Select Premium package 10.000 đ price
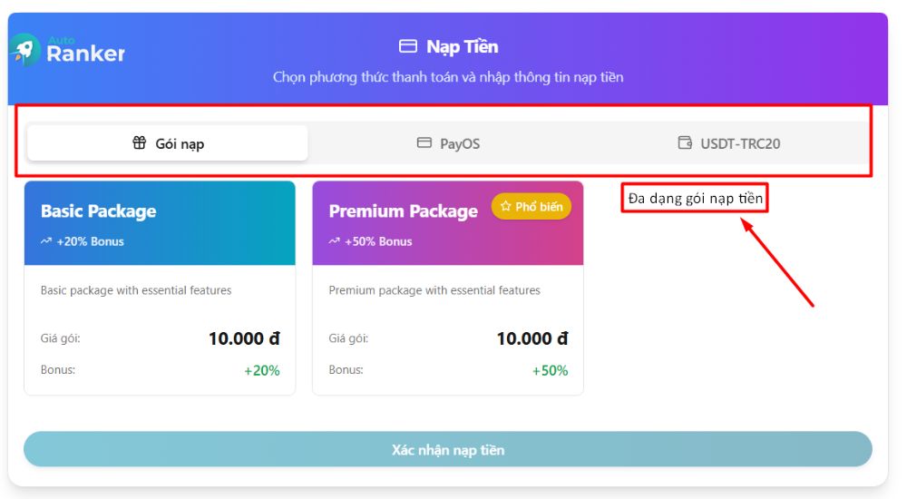The height and width of the screenshot is (499, 907). click(532, 338)
